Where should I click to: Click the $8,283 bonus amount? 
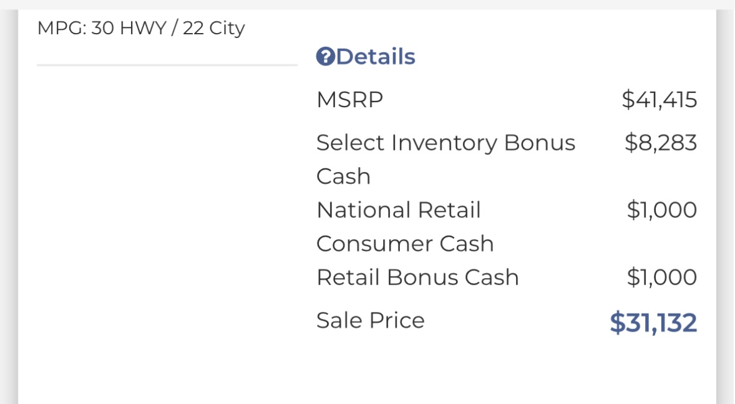[x=661, y=142]
